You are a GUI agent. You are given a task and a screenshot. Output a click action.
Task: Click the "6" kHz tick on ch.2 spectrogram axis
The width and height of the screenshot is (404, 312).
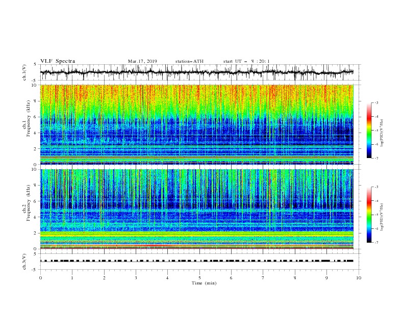[35, 201]
